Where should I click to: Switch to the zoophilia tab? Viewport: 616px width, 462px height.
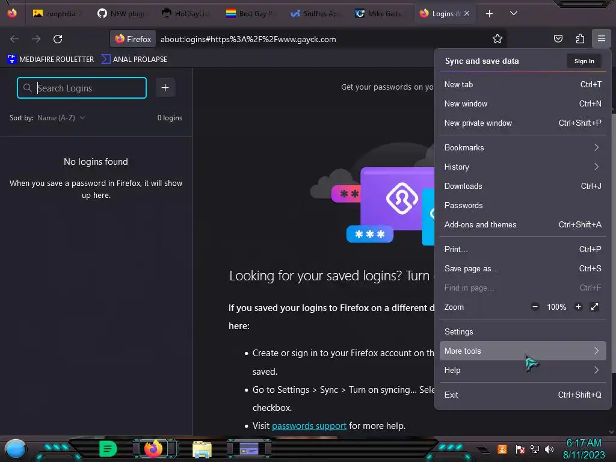pyautogui.click(x=57, y=14)
